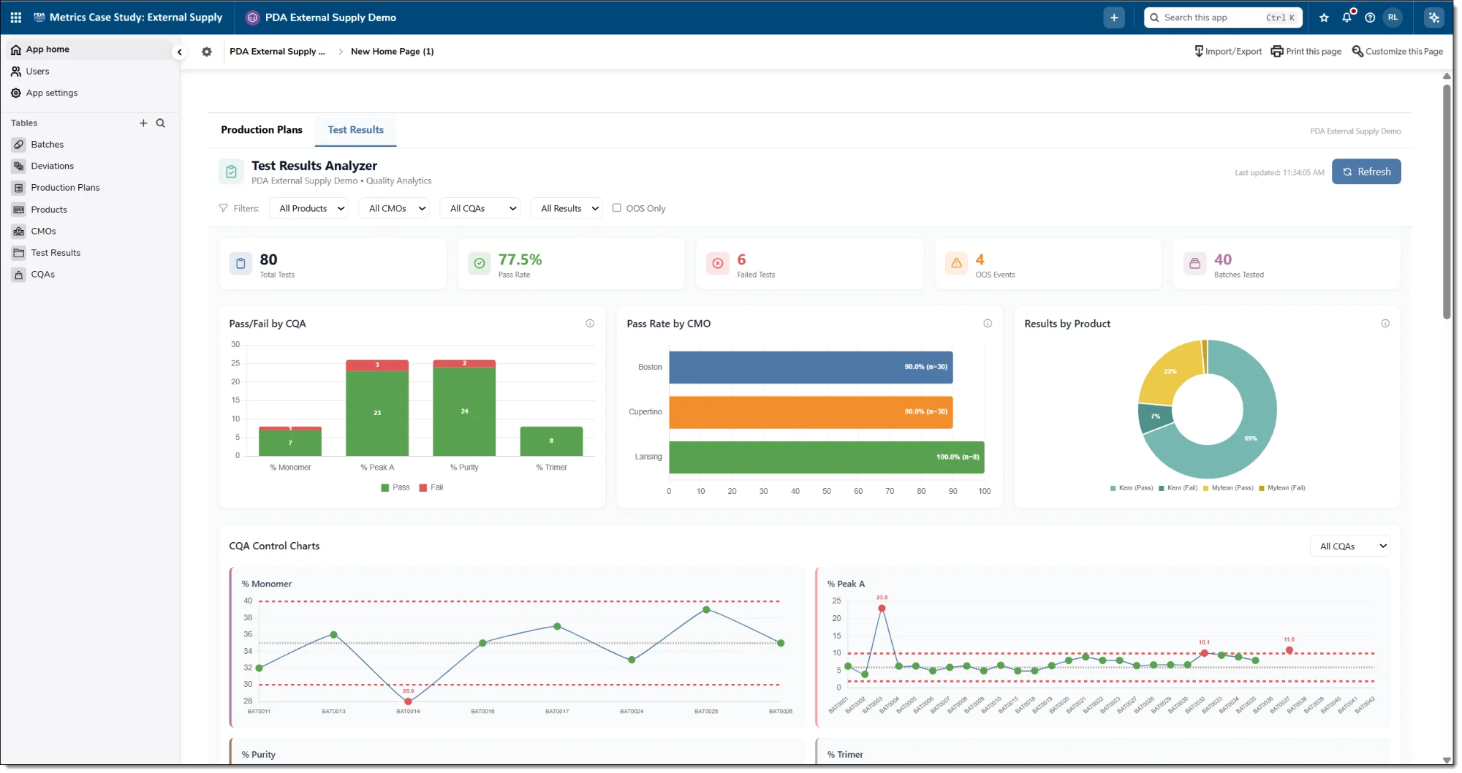Image resolution: width=1462 pixels, height=773 pixels.
Task: Enable the OOS Only filter
Action: (x=618, y=207)
